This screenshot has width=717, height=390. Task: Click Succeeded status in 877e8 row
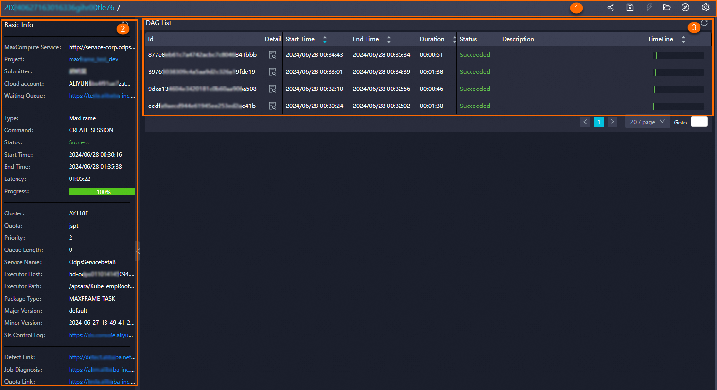pos(475,55)
